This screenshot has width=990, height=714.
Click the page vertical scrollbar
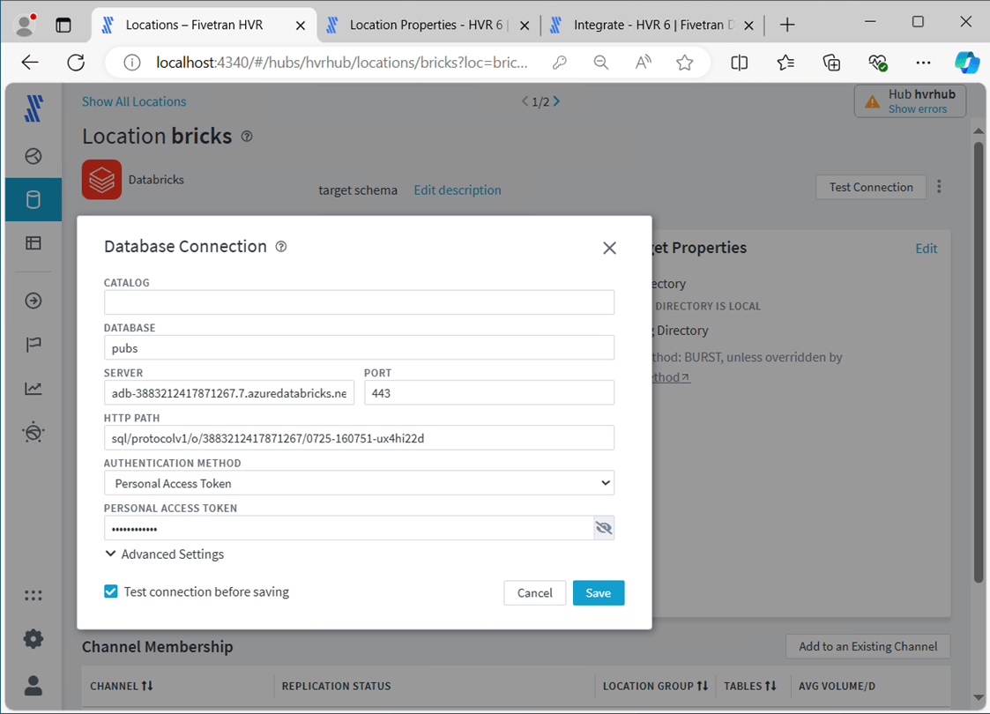pos(978,353)
